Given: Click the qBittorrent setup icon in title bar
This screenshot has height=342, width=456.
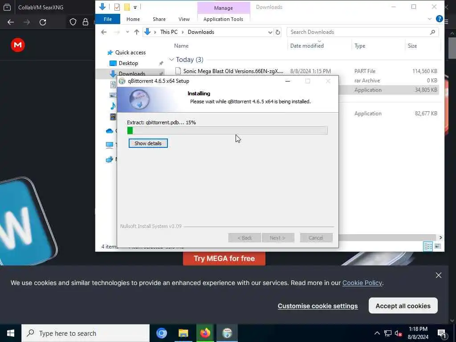Looking at the screenshot, I should pyautogui.click(x=122, y=81).
